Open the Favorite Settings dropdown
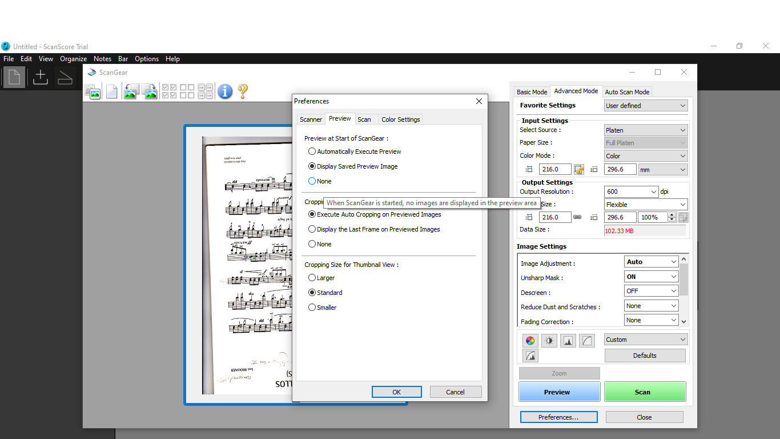 coord(646,106)
